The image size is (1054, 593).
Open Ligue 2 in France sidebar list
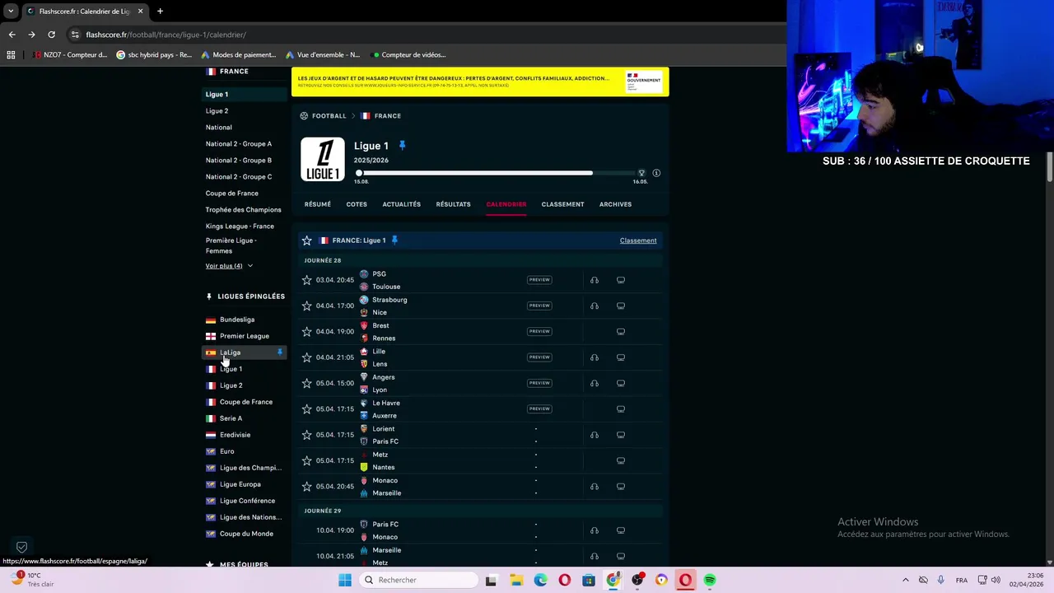pyautogui.click(x=217, y=111)
